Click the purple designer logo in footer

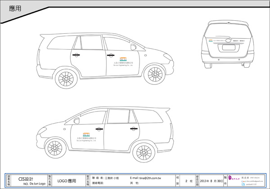(x=232, y=180)
